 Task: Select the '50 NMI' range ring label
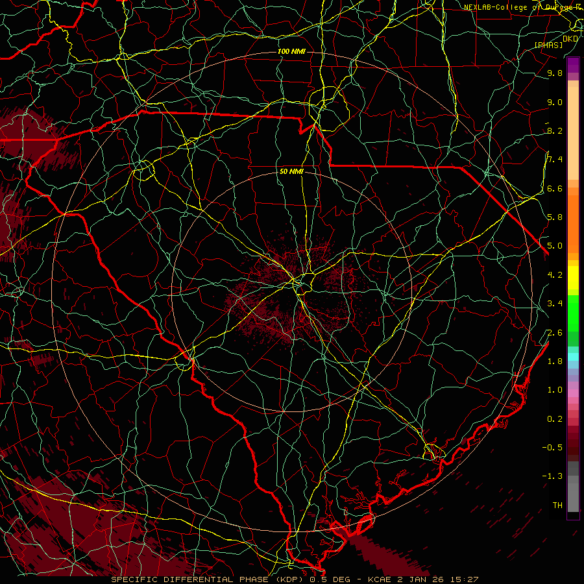coord(291,171)
